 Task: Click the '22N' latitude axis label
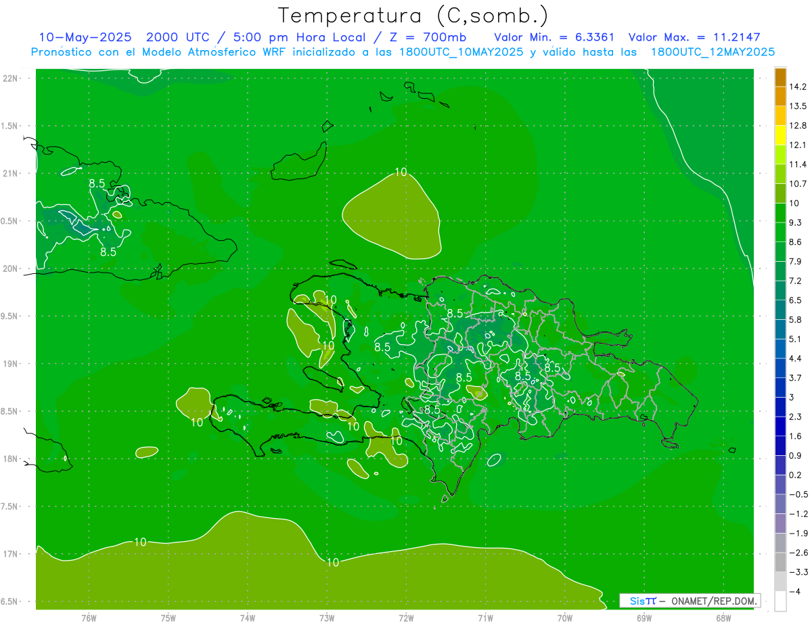(10, 78)
